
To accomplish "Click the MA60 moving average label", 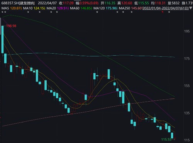I will [74, 9].
